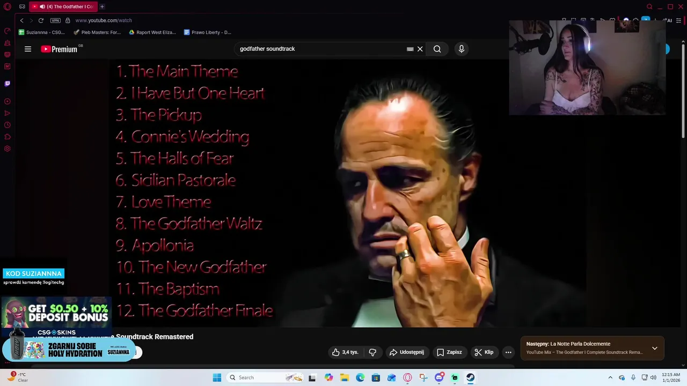687x386 pixels.
Task: Click Holy Hydration Suziannna banner
Action: 70,350
